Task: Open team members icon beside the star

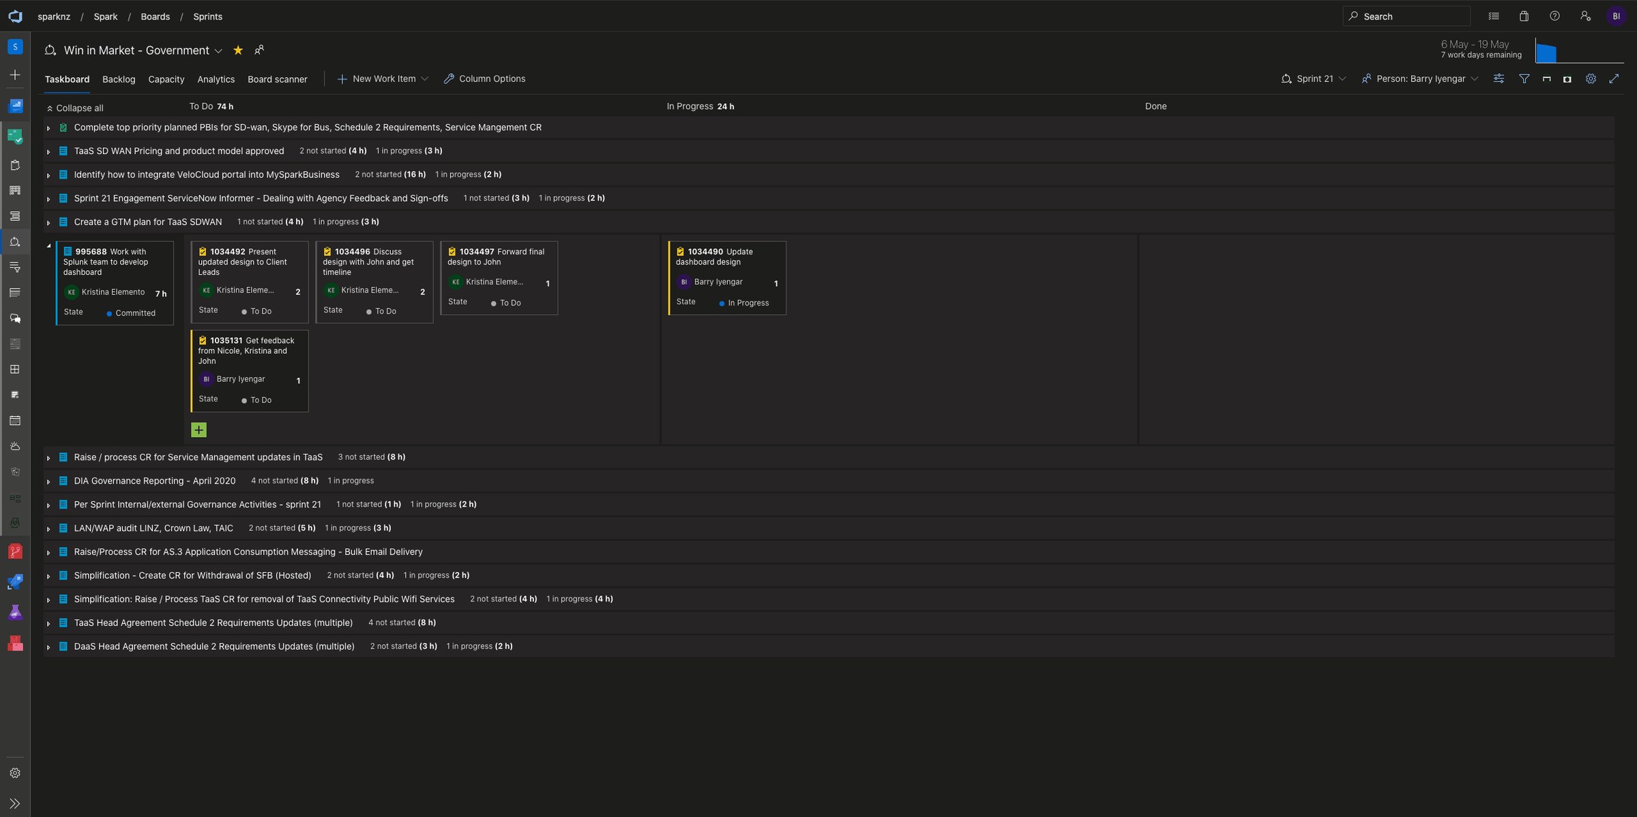Action: coord(259,50)
